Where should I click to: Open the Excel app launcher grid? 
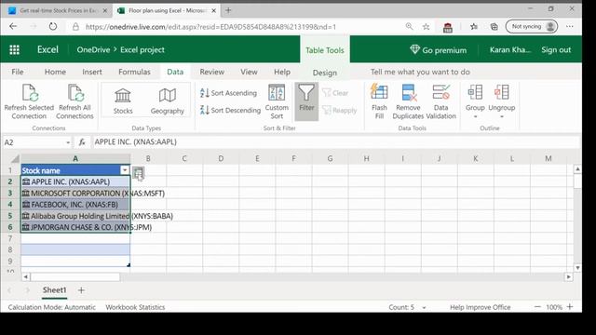click(x=15, y=49)
